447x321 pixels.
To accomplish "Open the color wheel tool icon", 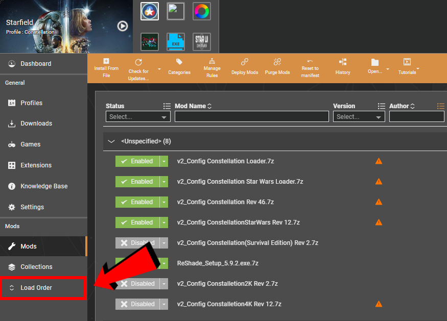I will [202, 11].
